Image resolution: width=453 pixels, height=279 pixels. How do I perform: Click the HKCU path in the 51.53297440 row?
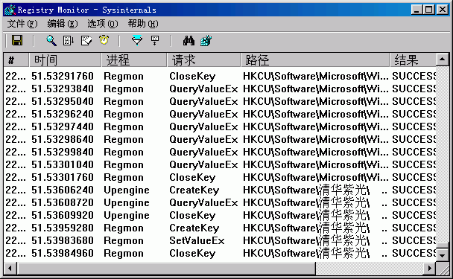tap(315, 127)
